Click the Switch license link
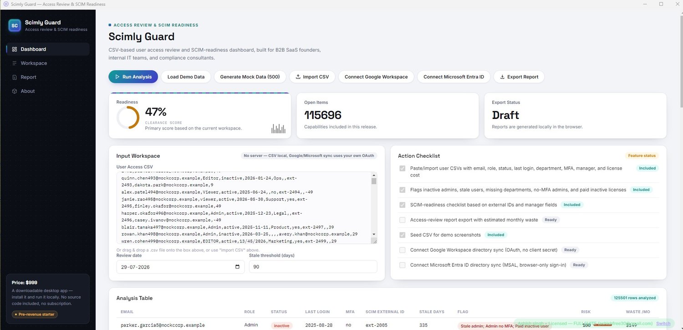 tap(663, 324)
